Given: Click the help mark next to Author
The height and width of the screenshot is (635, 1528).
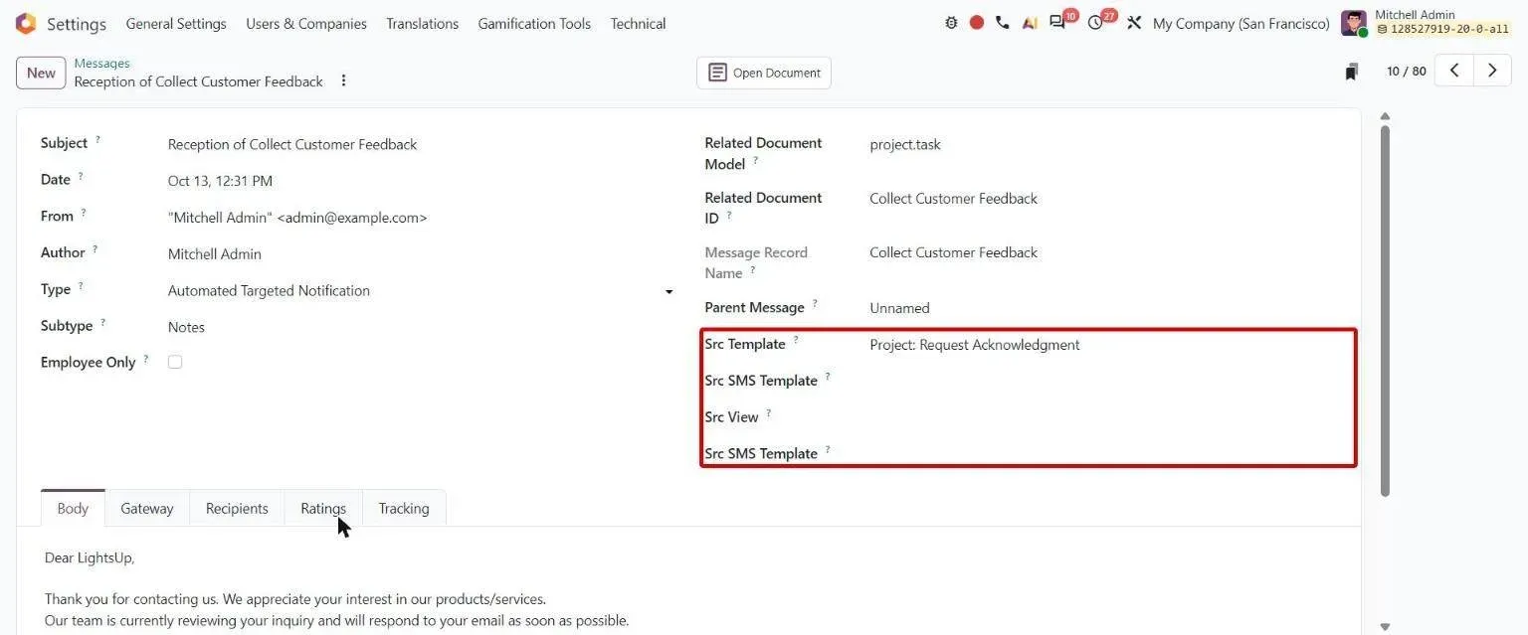Looking at the screenshot, I should point(95,249).
